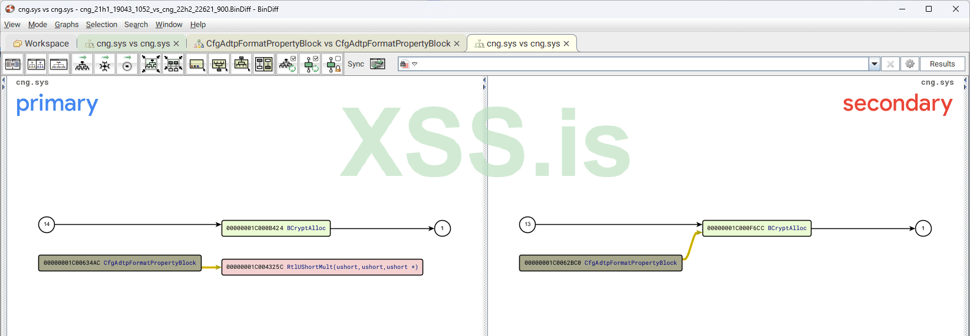Select primary CfgAdtpFormatPropertyBlock node

tap(120, 263)
